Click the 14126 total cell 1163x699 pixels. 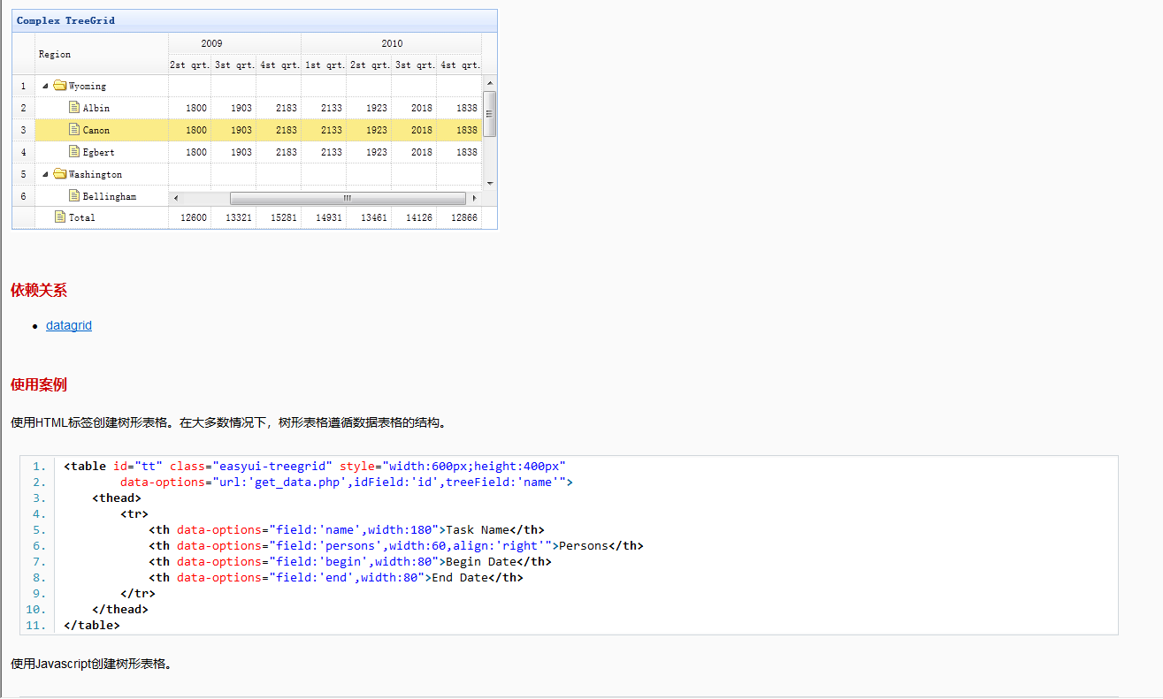tap(415, 217)
